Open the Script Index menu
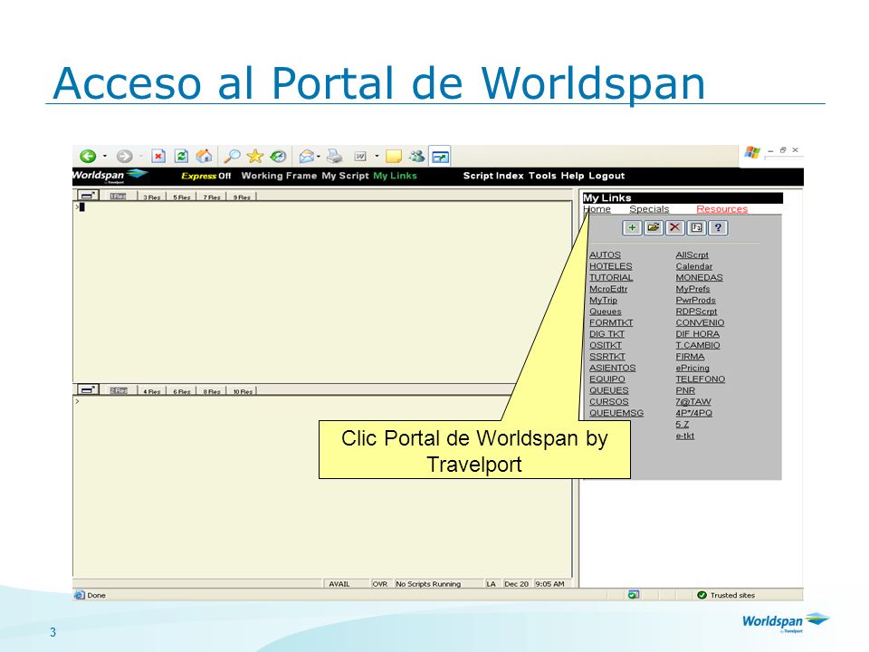The image size is (869, 652). tap(493, 176)
